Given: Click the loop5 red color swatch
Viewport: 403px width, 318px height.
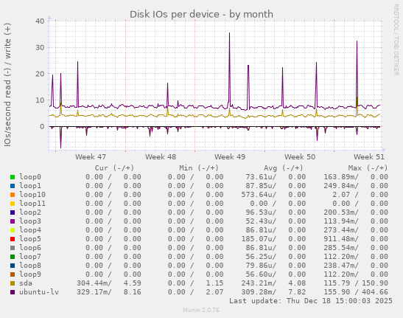Looking at the screenshot, I should pyautogui.click(x=13, y=239).
